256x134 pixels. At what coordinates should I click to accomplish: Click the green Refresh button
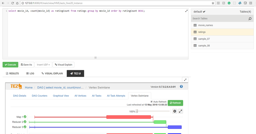click(175, 103)
